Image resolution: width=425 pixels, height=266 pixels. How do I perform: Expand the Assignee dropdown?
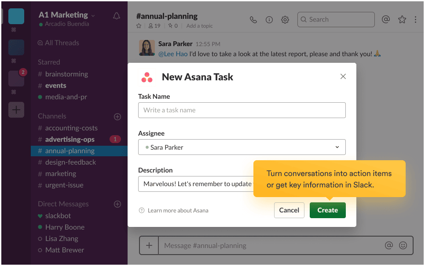pos(242,147)
